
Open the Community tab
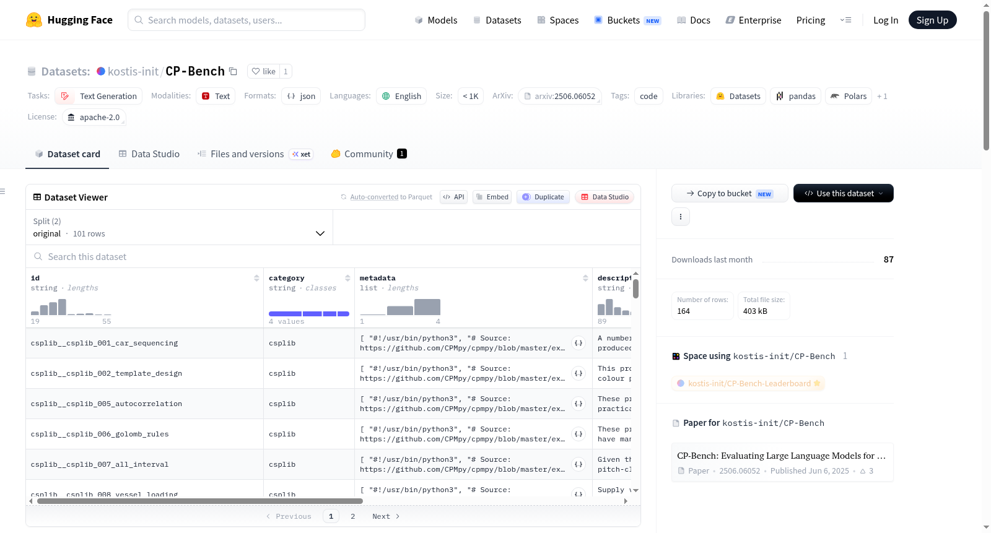369,154
